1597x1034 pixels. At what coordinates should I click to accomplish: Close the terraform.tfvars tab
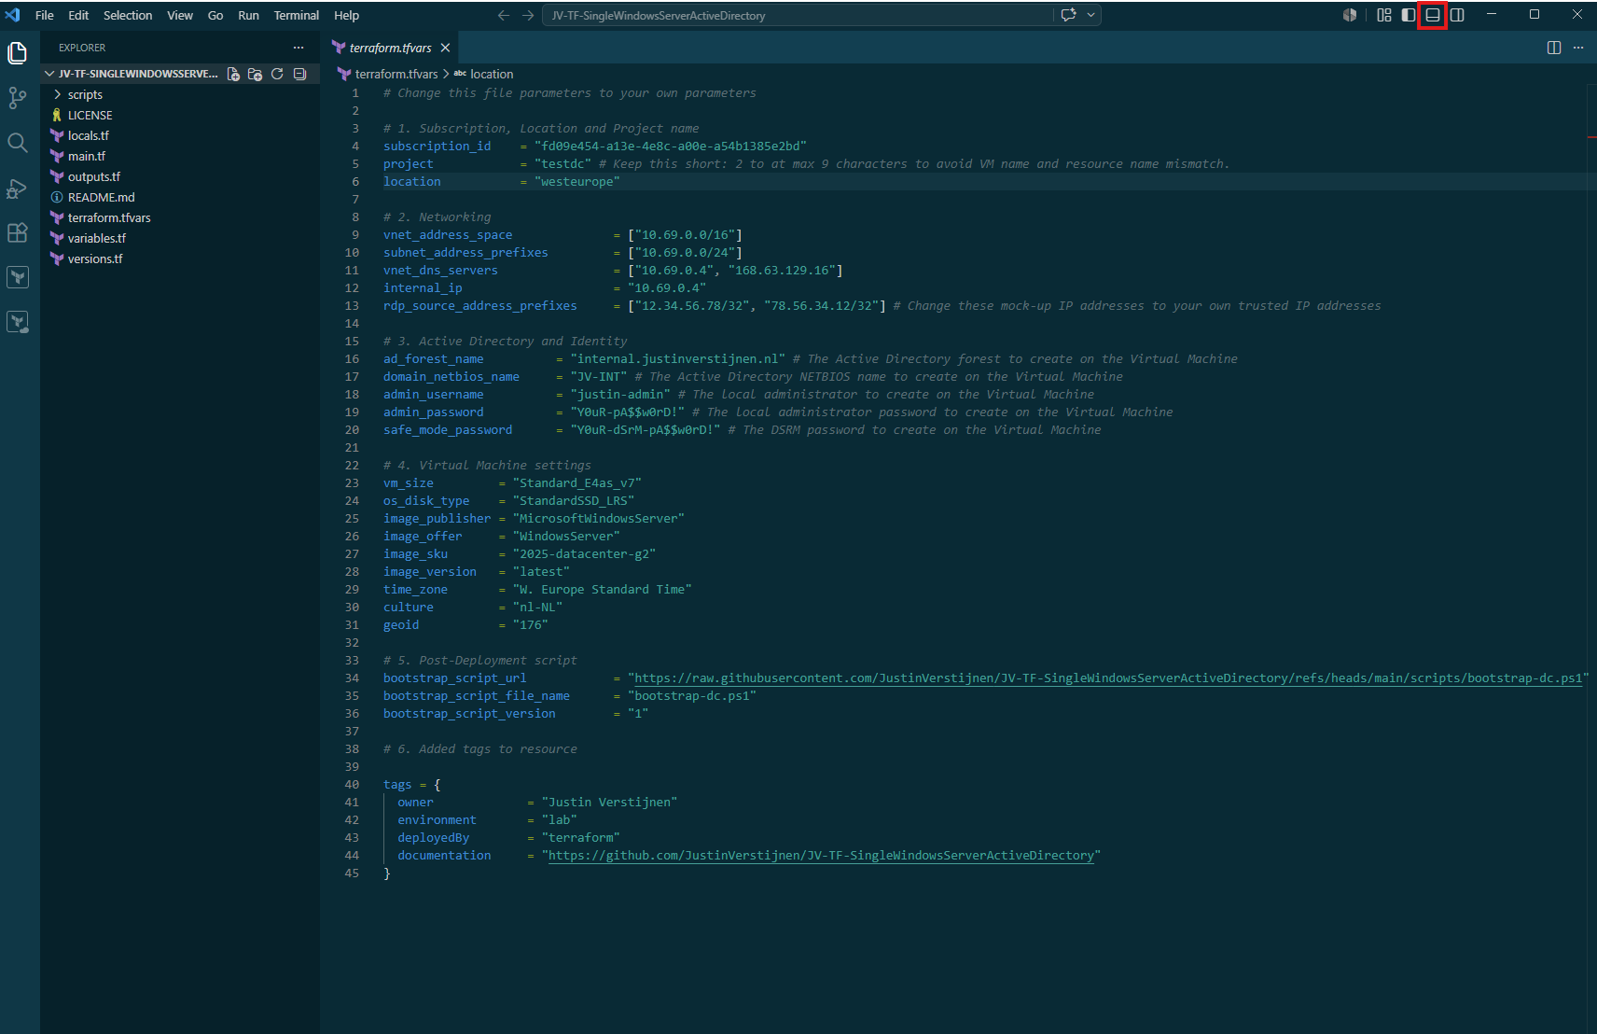pyautogui.click(x=445, y=48)
